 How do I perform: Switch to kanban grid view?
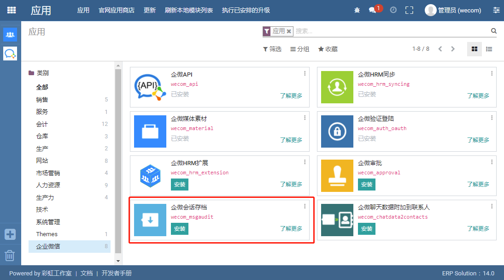click(x=475, y=49)
